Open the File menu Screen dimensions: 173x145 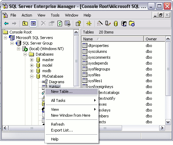(13, 15)
